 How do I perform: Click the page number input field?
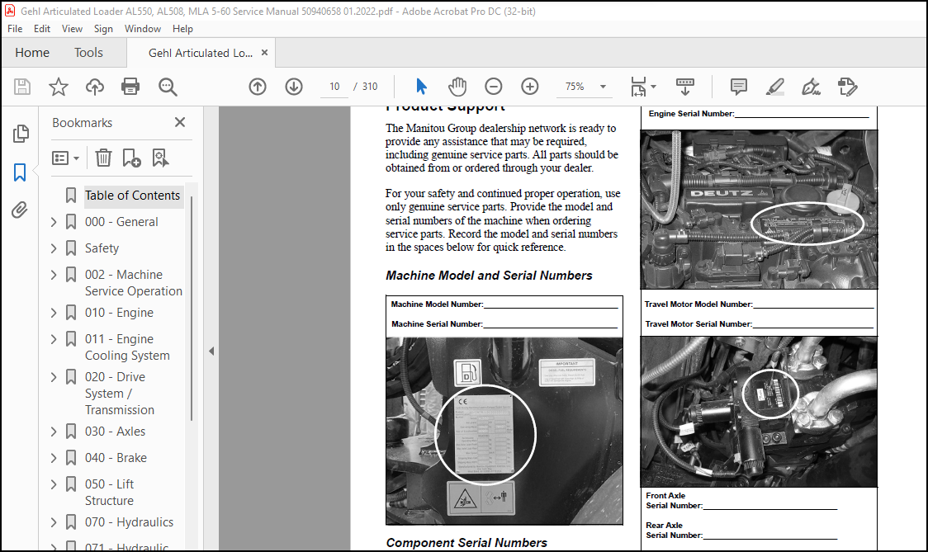[334, 87]
